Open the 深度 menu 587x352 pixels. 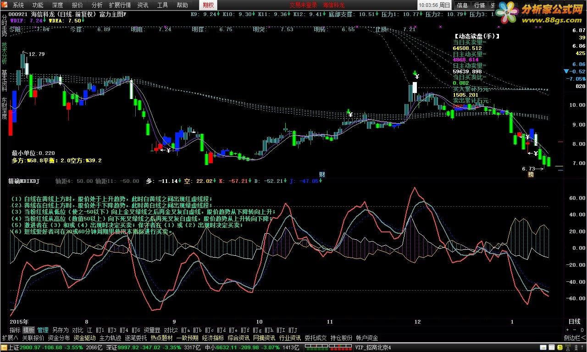pos(57,5)
